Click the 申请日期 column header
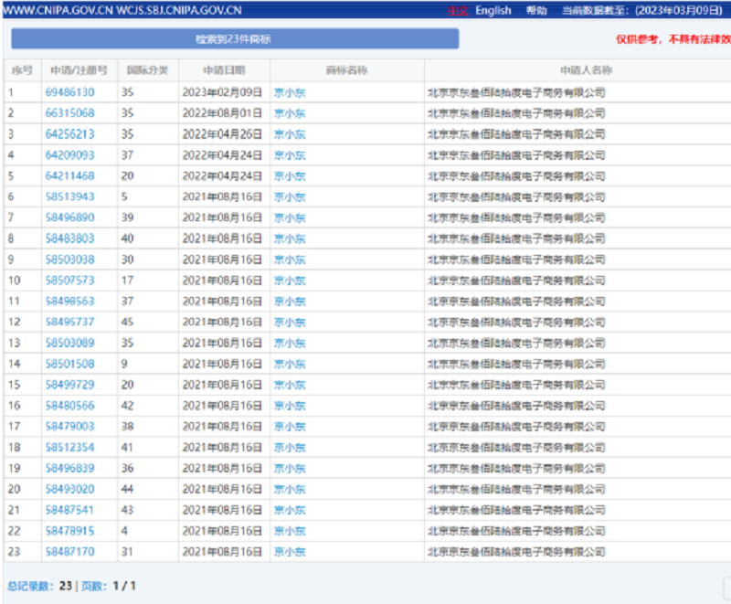Screen dimensions: 731x604 point(224,70)
